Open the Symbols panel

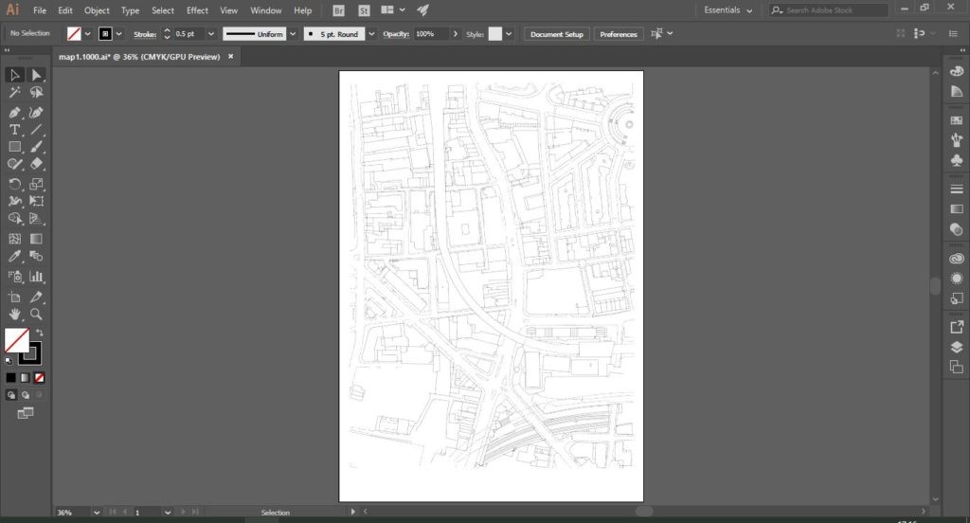[x=957, y=160]
